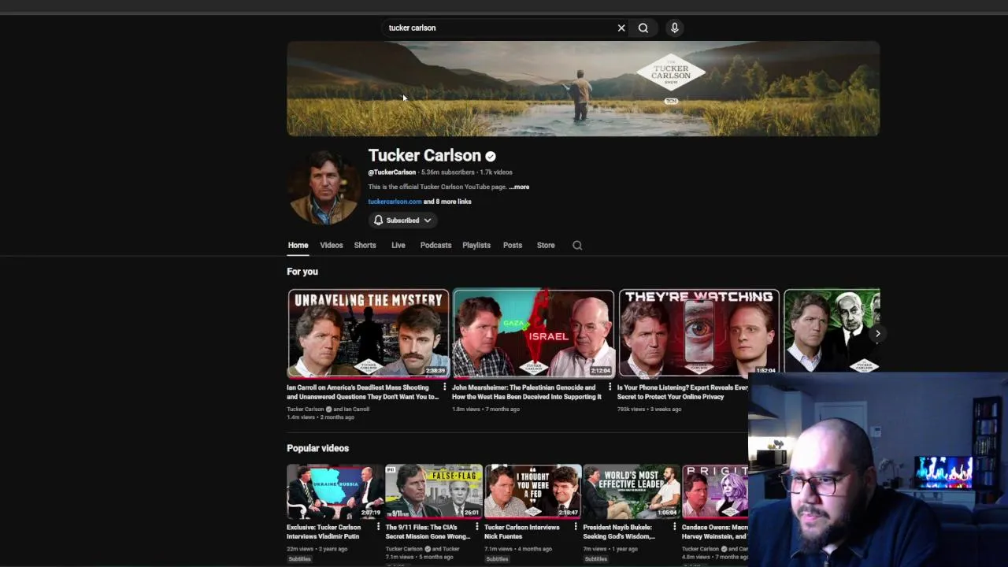Visit the tuckercarlson.com link
The image size is (1008, 567).
coord(395,202)
